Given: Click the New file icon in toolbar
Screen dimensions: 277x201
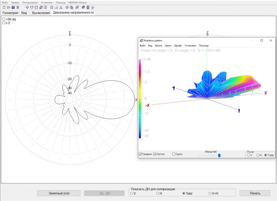Looking at the screenshot, I should point(4,7).
